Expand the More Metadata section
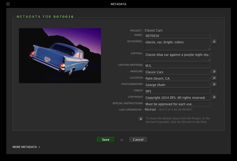 (x=26, y=147)
